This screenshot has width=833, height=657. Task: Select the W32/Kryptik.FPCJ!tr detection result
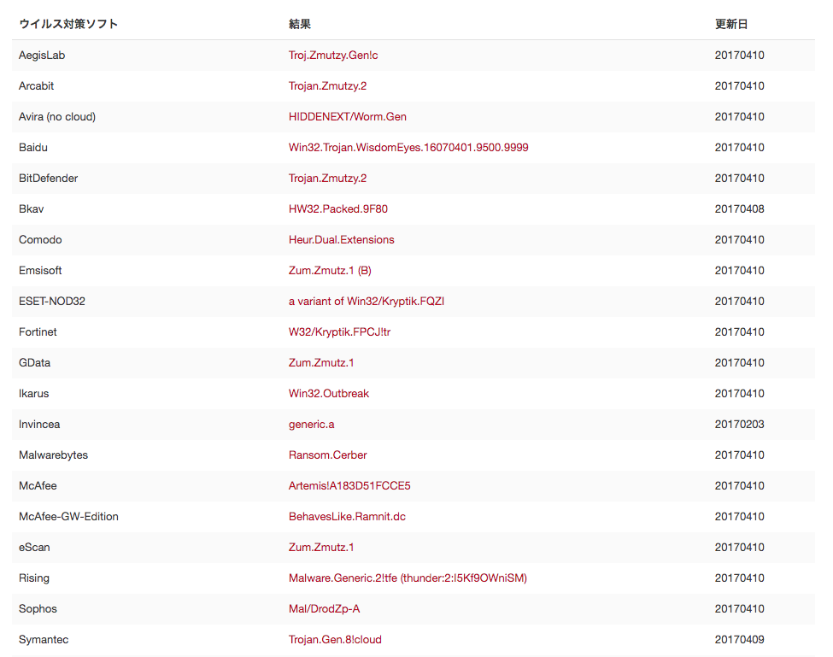(x=339, y=332)
